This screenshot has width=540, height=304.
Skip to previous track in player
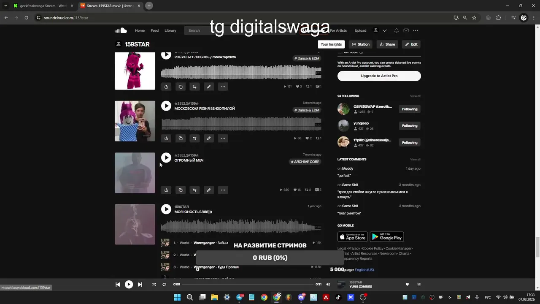(118, 285)
